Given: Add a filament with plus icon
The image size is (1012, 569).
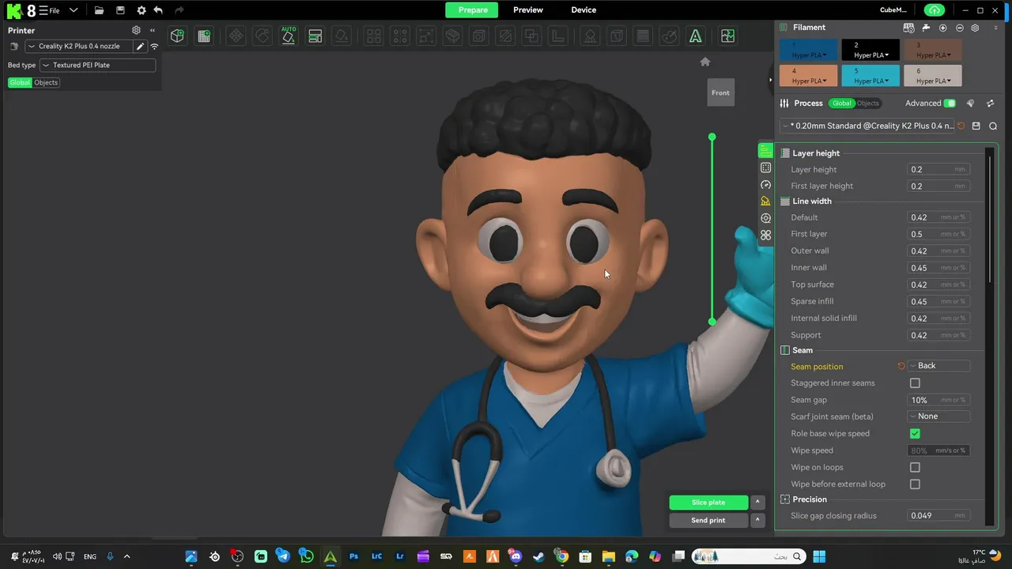Looking at the screenshot, I should (x=942, y=28).
